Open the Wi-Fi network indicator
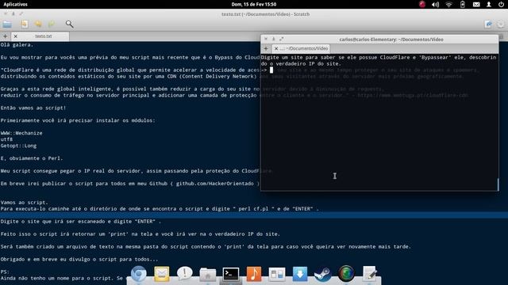The width and height of the screenshot is (508, 285). point(448,4)
